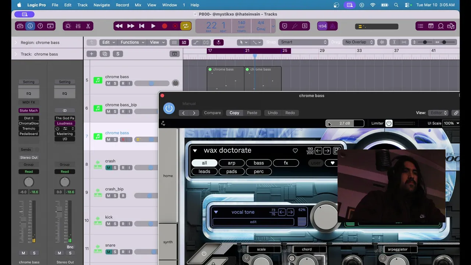Adjust chrome bass track 5 volume slider

[151, 84]
